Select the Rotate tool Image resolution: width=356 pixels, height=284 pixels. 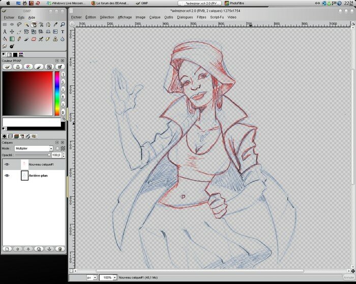point(26,32)
